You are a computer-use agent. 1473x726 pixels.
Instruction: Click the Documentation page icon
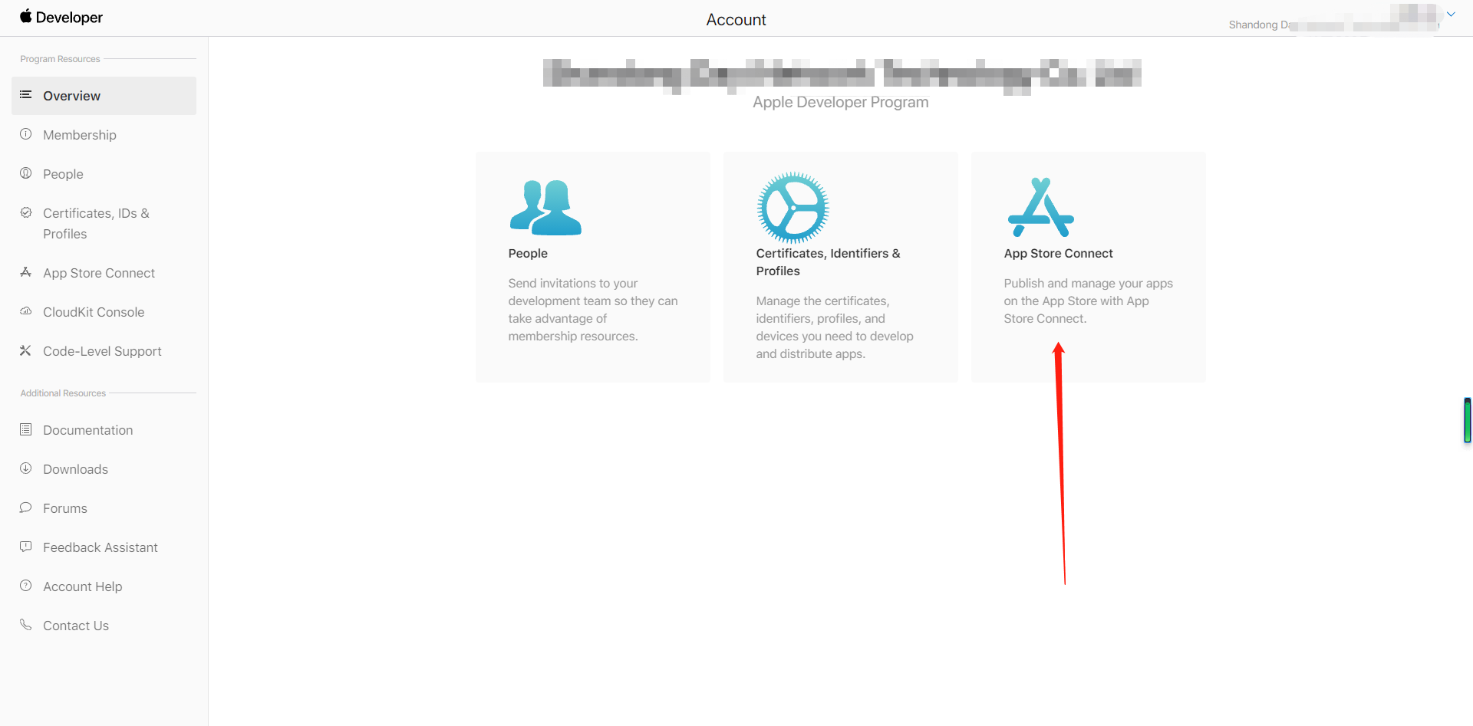pyautogui.click(x=25, y=429)
